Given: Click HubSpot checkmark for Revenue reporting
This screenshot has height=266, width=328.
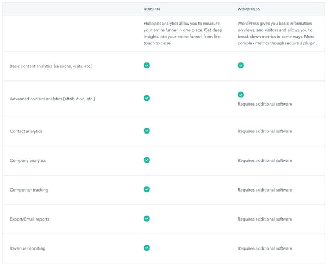Looking at the screenshot, I should [147, 248].
